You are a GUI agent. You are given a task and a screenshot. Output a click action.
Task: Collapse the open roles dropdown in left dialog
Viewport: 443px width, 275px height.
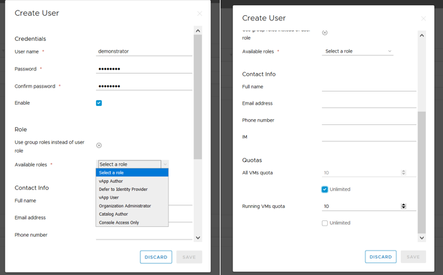point(165,164)
